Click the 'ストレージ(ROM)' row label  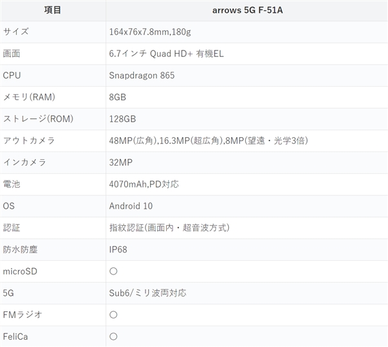pos(38,119)
